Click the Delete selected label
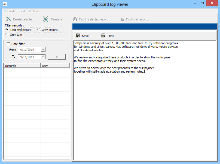220x164 pixels. [23, 19]
